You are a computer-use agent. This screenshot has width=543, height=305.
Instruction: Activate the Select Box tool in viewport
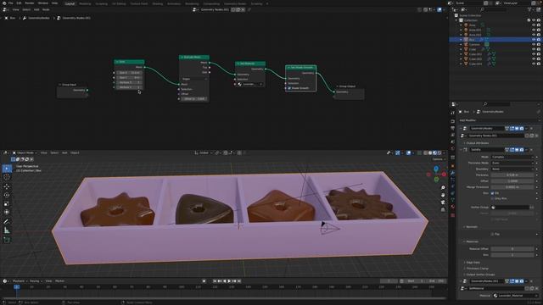click(x=7, y=169)
